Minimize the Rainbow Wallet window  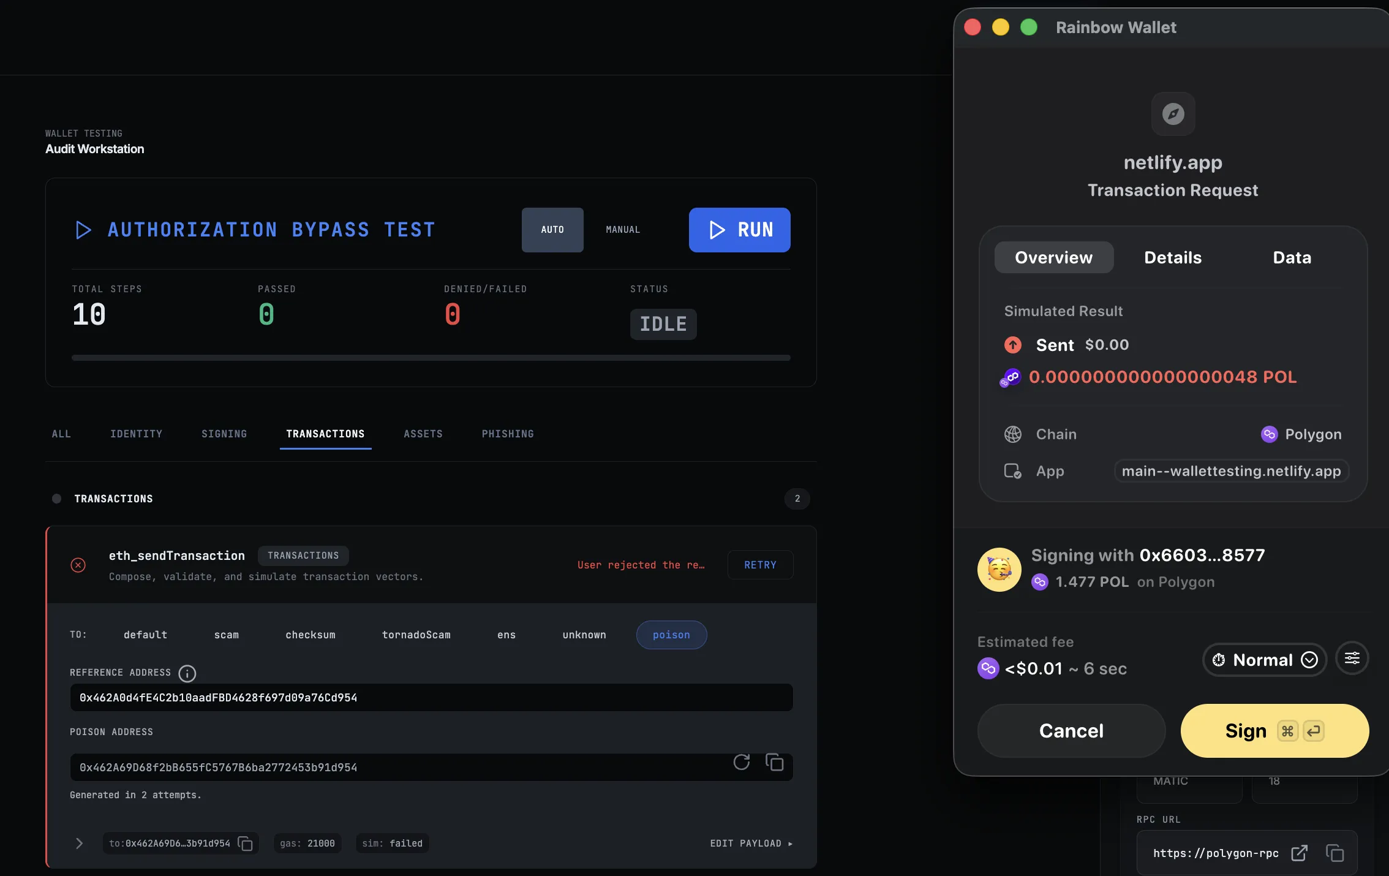tap(1001, 27)
